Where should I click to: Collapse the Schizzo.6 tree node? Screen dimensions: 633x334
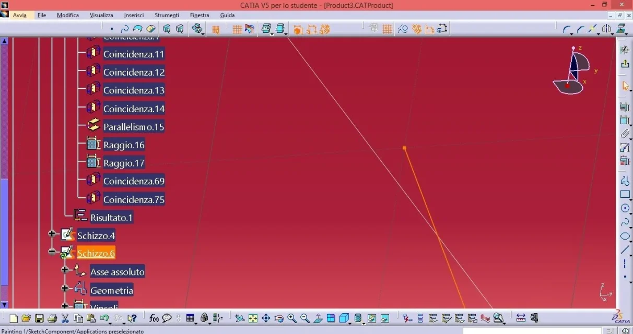[x=52, y=252]
